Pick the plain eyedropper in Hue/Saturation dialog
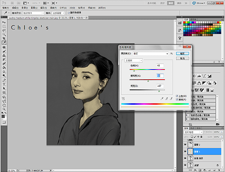Image resolution: width=225 pixels, height=172 pixels. coord(162,99)
